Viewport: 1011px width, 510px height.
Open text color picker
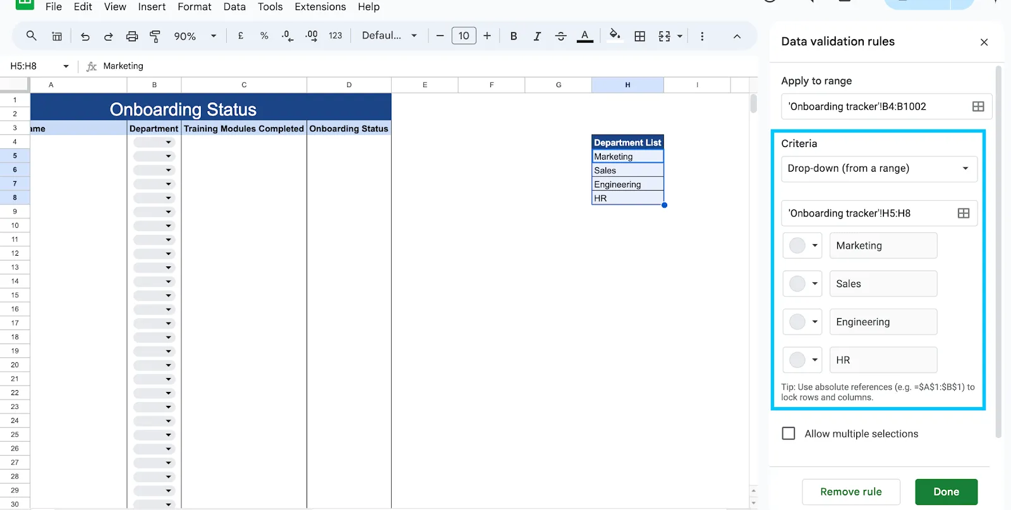[x=585, y=37]
